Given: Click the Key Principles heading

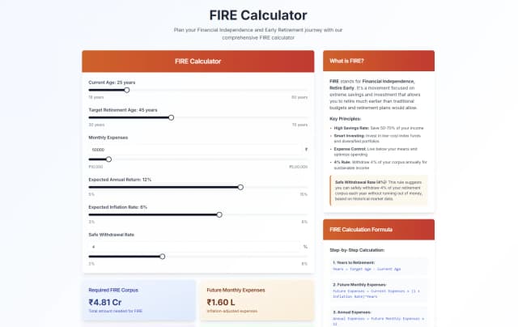Looking at the screenshot, I should coord(346,119).
